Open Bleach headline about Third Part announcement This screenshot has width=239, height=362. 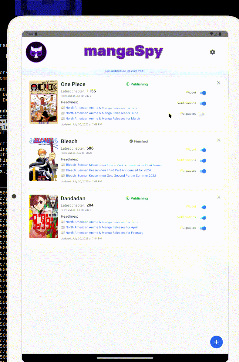pyautogui.click(x=108, y=170)
